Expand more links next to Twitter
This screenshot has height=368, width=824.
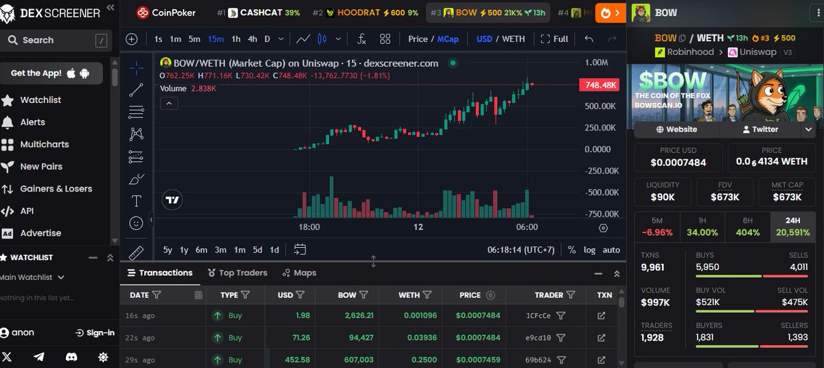pos(808,129)
